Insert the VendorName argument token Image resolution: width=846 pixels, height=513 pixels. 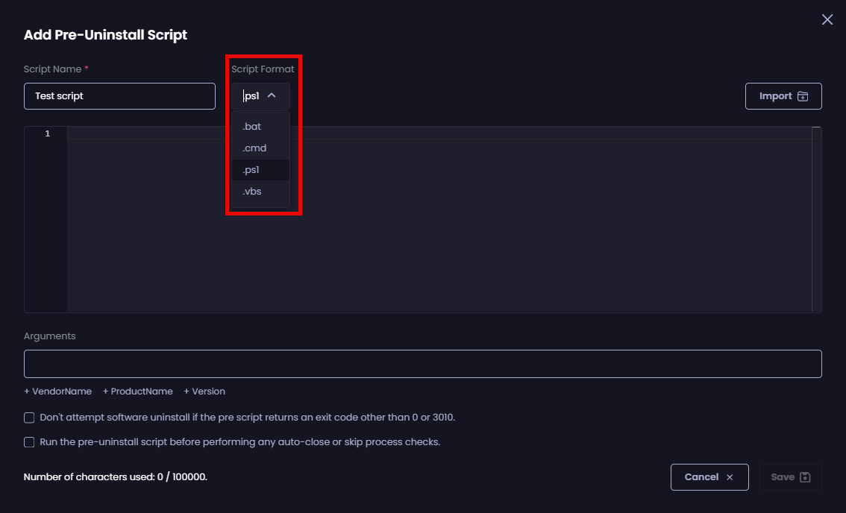[x=57, y=391]
